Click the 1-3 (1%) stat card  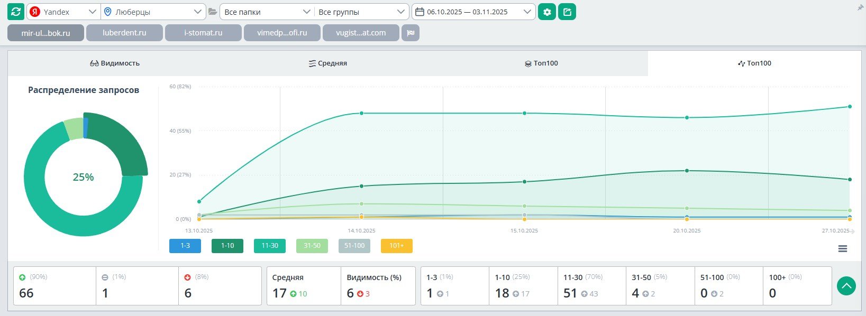[455, 286]
